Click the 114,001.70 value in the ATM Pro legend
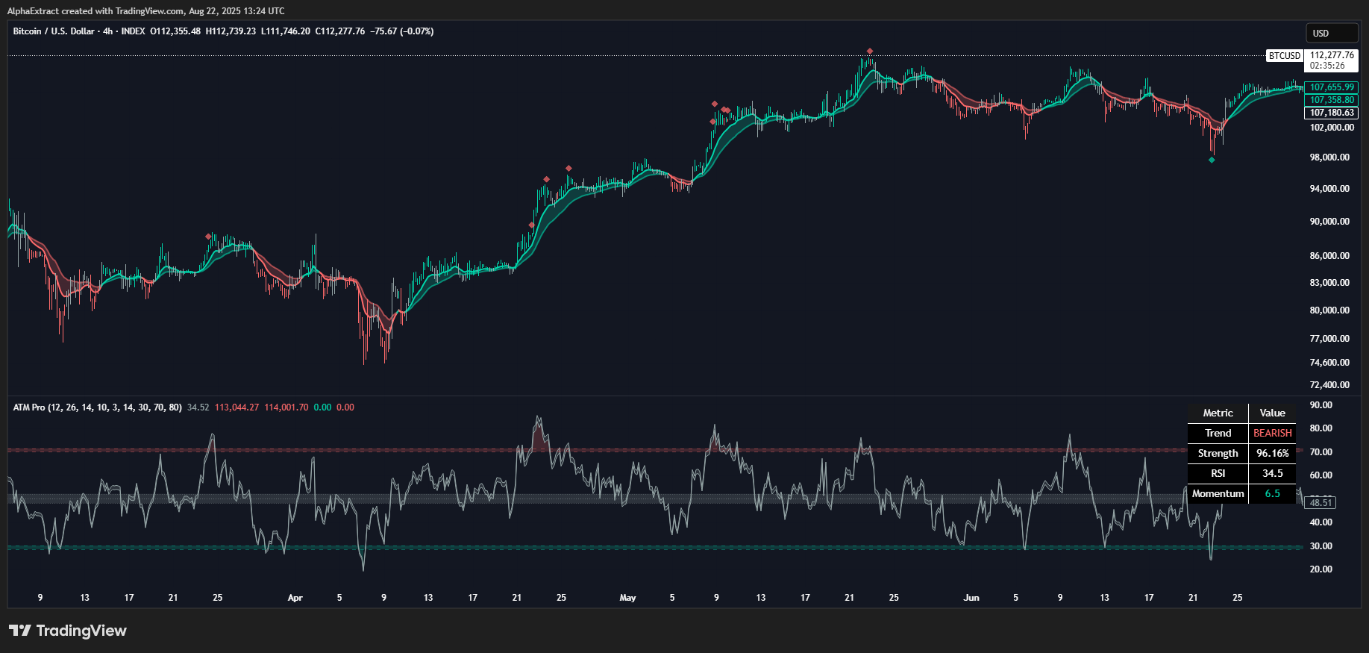 pos(286,407)
